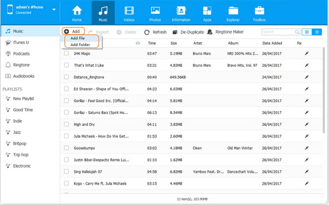Select Music in the sidebar
The width and height of the screenshot is (329, 205).
(x=30, y=31)
